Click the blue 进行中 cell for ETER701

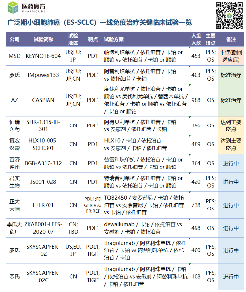[231, 205]
